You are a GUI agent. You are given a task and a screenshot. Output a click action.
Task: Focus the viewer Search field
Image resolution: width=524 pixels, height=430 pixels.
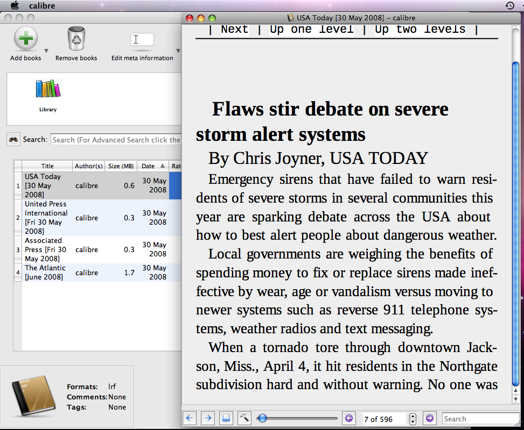coord(481,419)
